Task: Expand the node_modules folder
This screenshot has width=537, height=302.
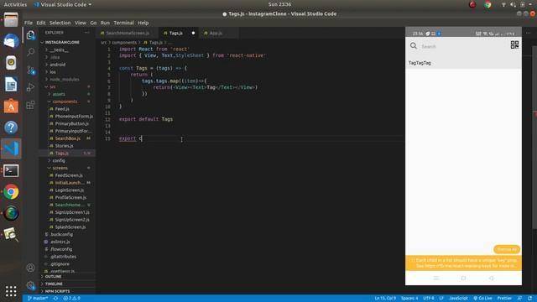Action: click(x=65, y=79)
